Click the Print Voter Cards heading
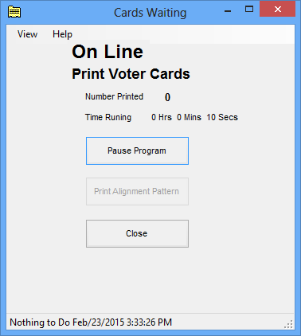This screenshot has width=301, height=336. tap(131, 74)
